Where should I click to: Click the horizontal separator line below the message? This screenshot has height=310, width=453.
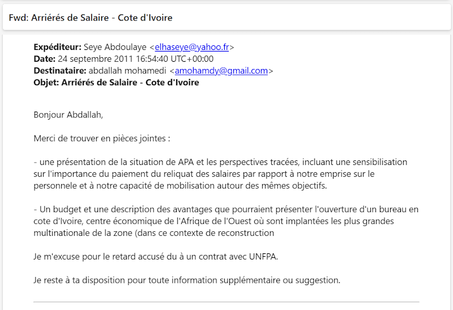(x=226, y=302)
